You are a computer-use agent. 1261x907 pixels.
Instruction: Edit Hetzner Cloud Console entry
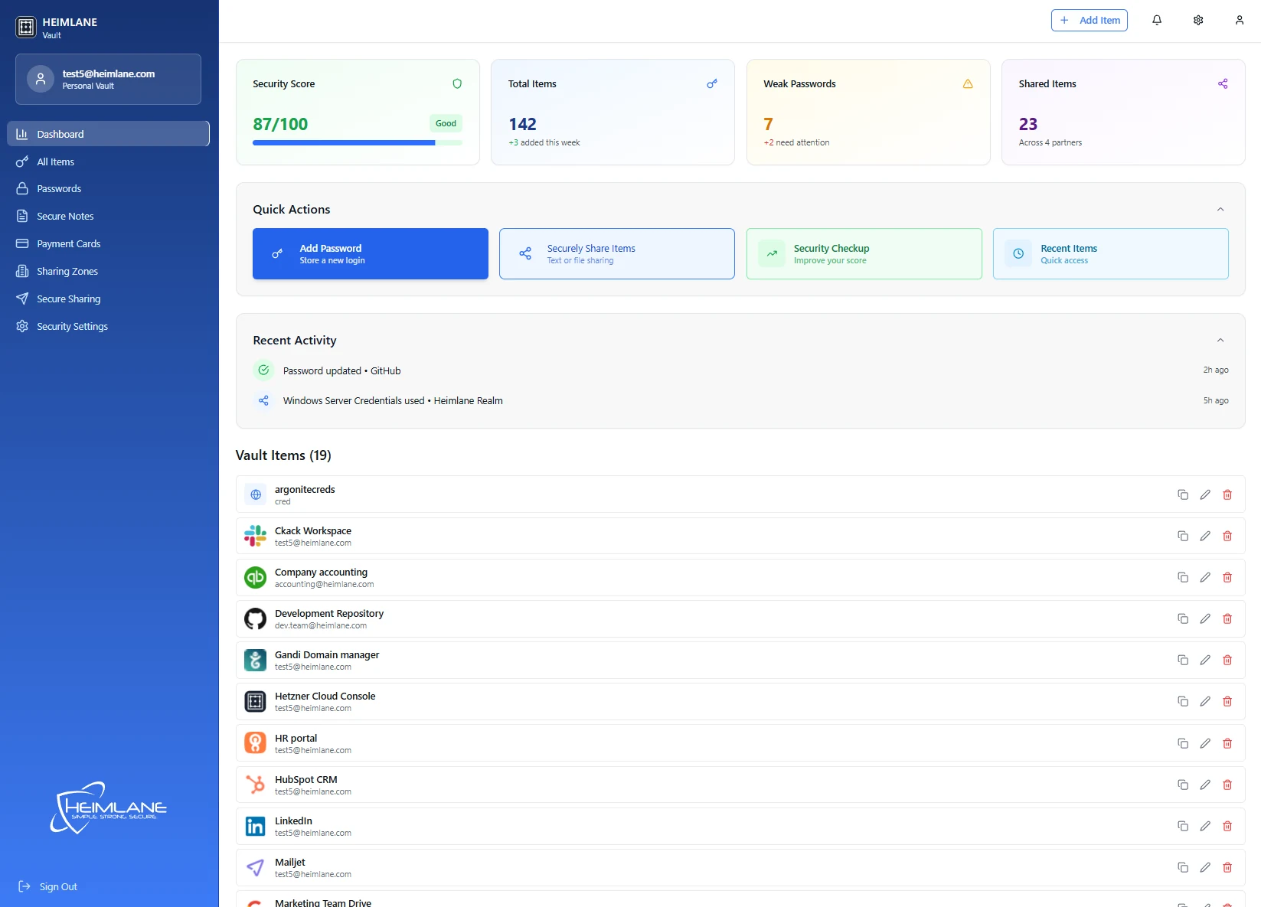click(x=1205, y=701)
